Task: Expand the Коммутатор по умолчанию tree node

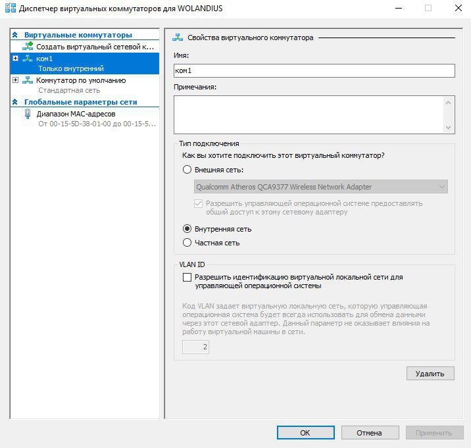Action: pyautogui.click(x=15, y=80)
